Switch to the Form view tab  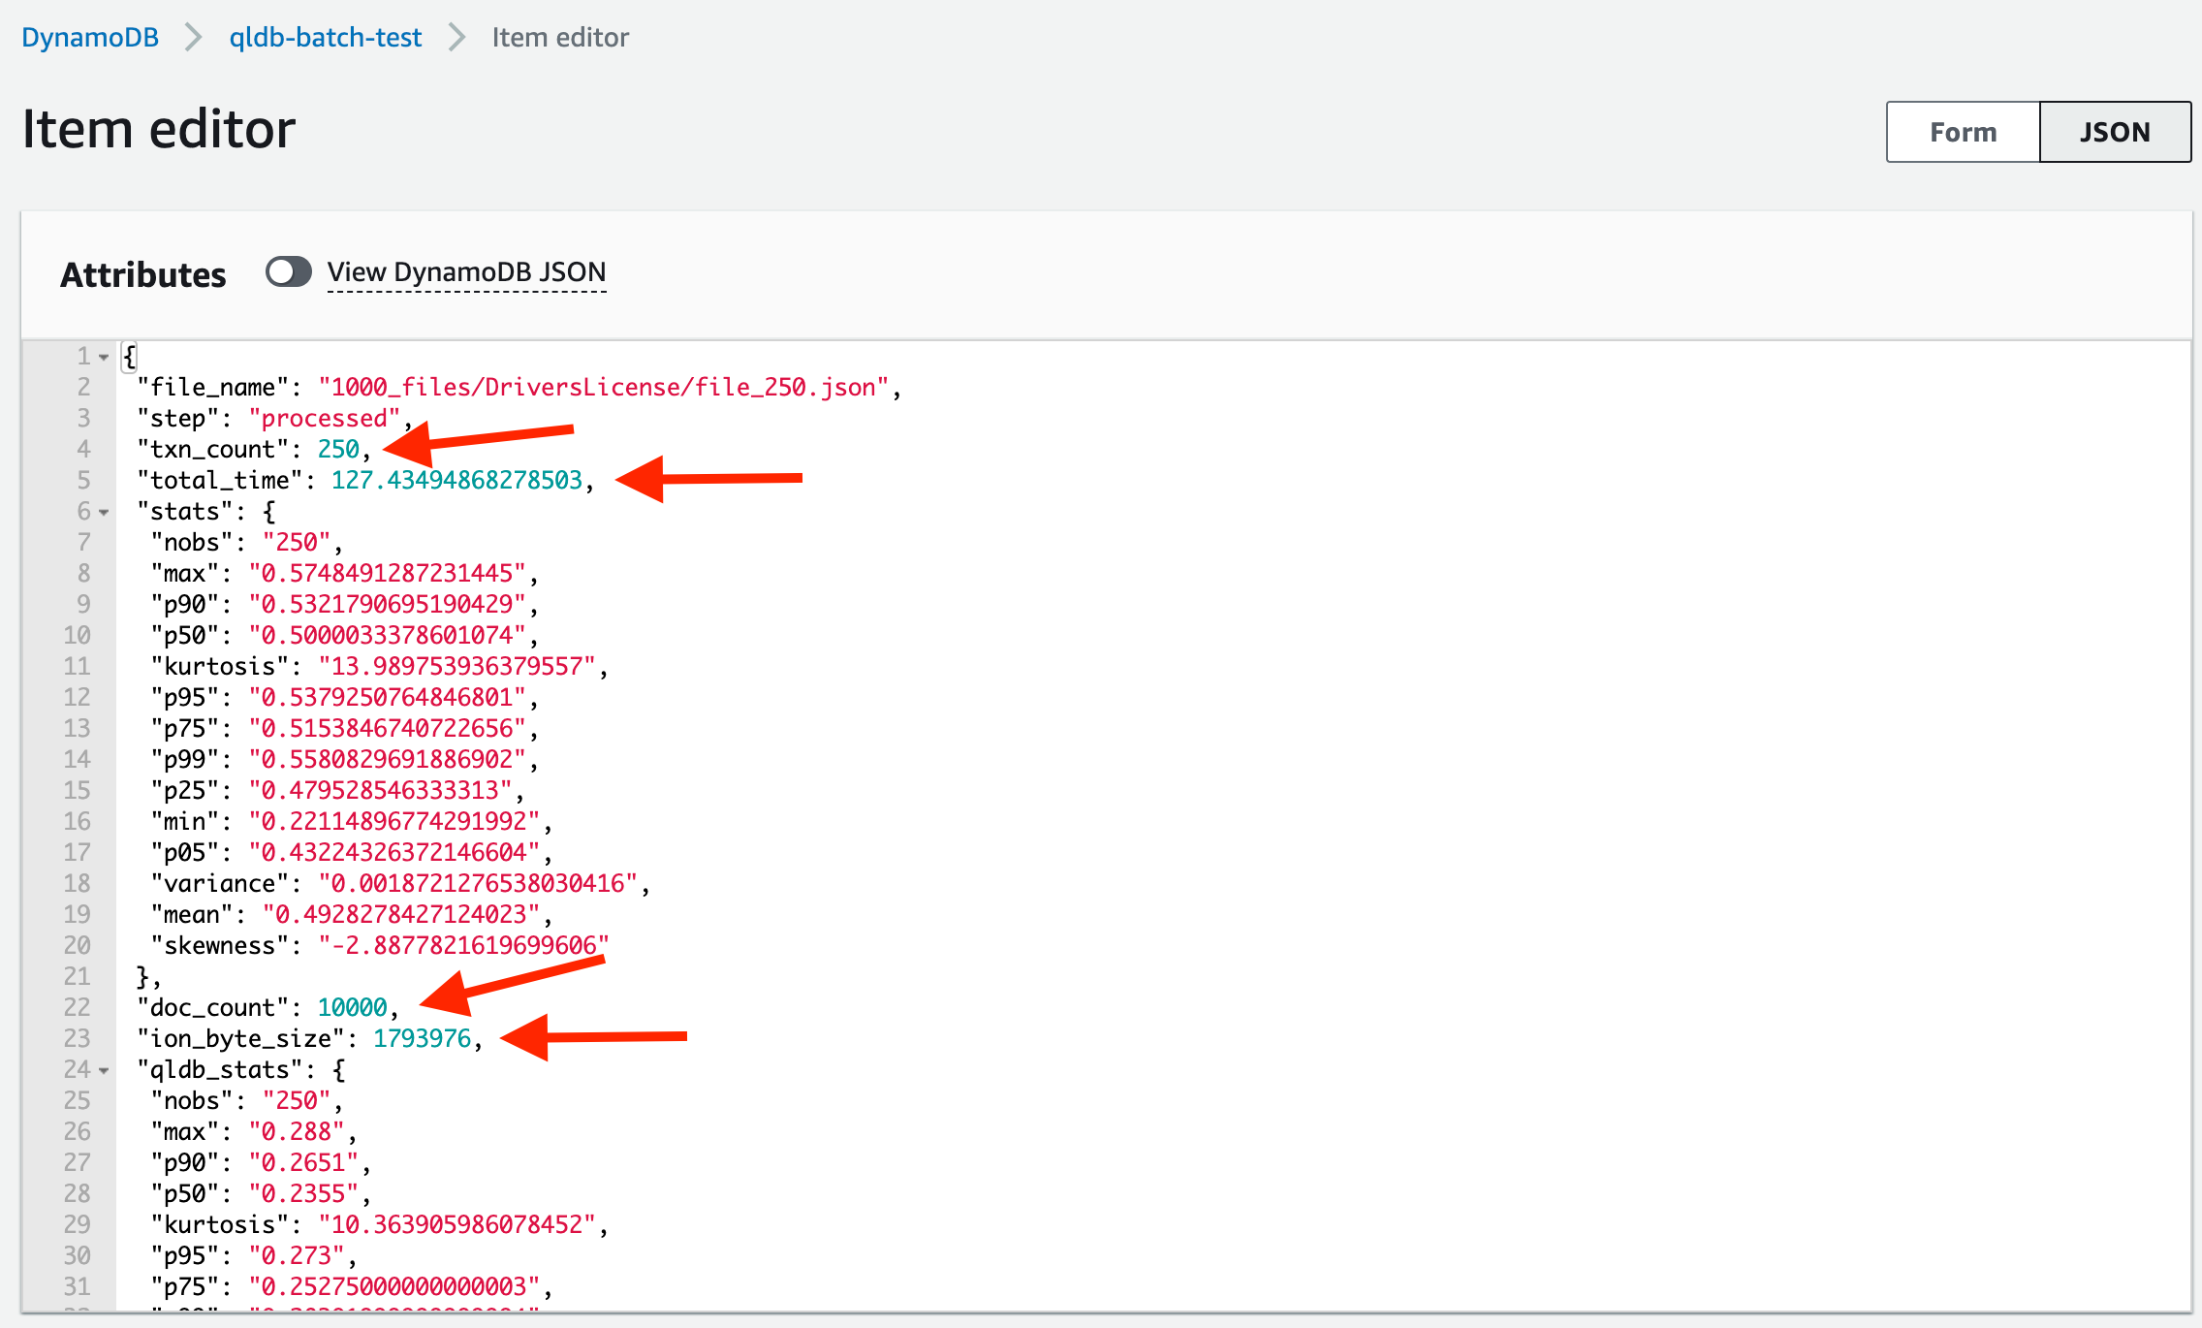coord(1964,132)
